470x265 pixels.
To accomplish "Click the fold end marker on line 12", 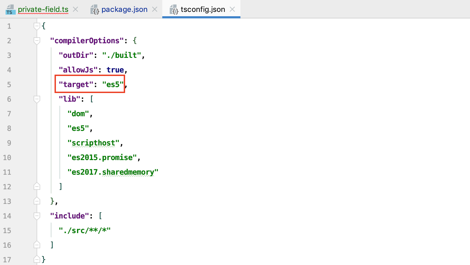I will (37, 186).
